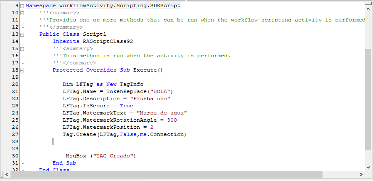This screenshot has width=373, height=181.
Task: Click the MsgBox statement on line 30
Action: pos(101,156)
